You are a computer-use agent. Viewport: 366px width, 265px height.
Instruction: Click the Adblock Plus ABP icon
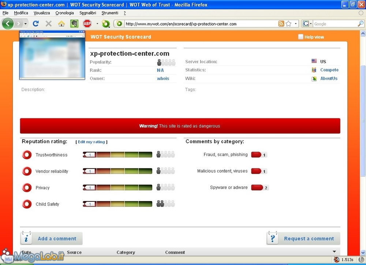pos(87,24)
